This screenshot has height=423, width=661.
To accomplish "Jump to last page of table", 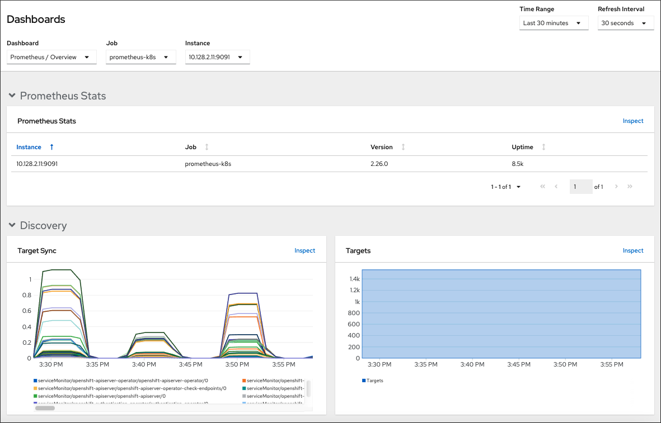I will click(x=630, y=187).
